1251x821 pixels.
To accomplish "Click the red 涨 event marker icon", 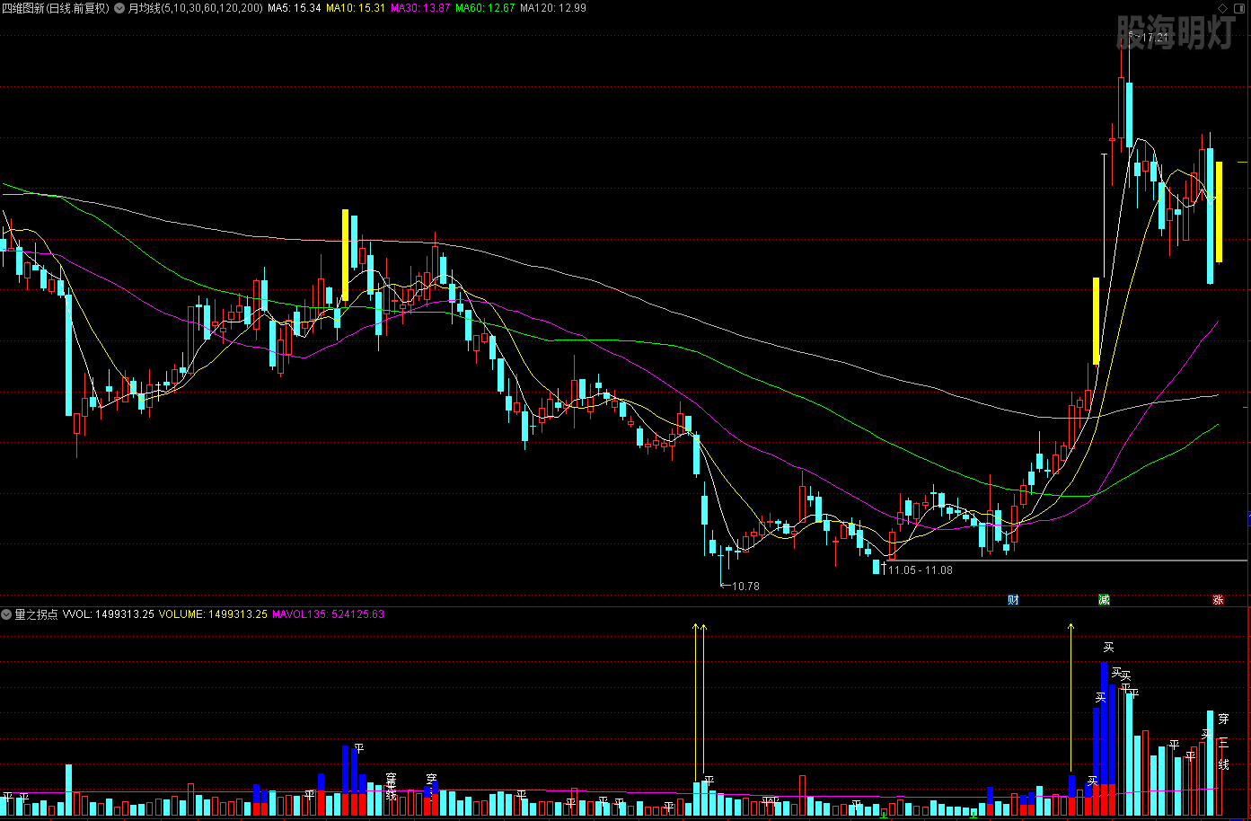I will point(1218,600).
